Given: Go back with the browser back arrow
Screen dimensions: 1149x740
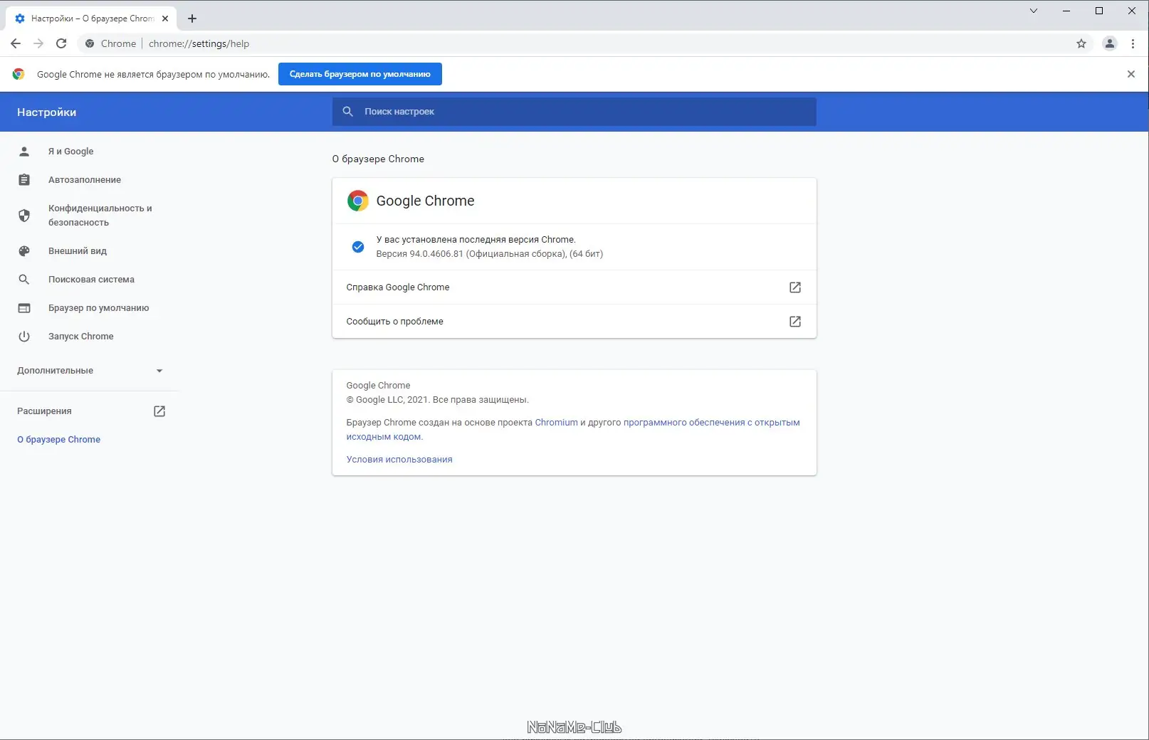Looking at the screenshot, I should [x=16, y=43].
